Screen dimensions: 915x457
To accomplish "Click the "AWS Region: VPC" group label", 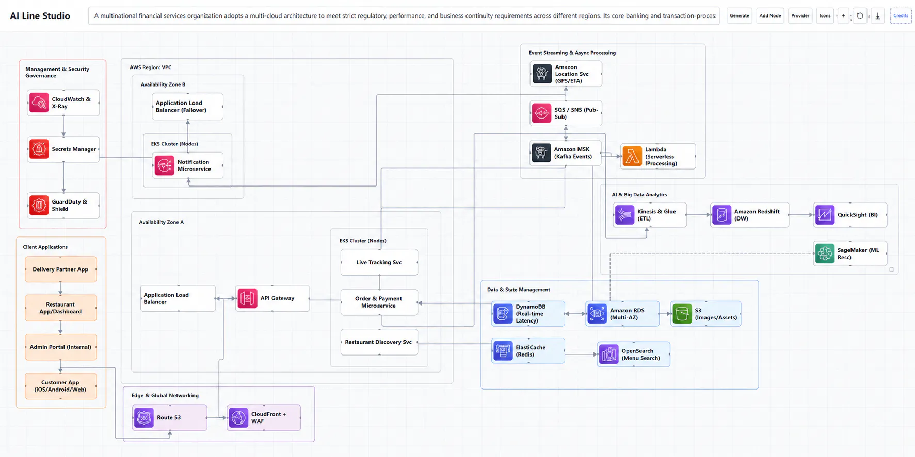I will [151, 67].
